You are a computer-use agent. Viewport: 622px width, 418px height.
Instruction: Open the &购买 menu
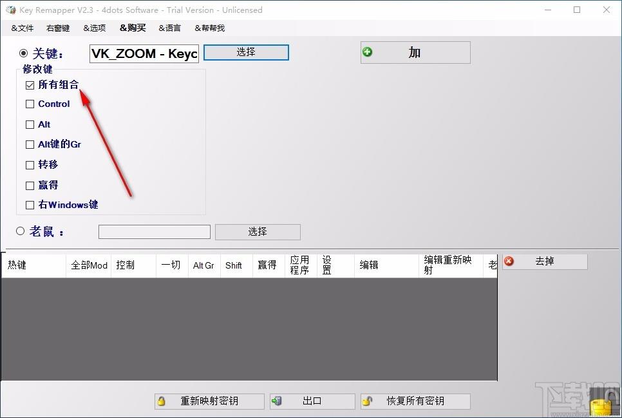(x=133, y=28)
